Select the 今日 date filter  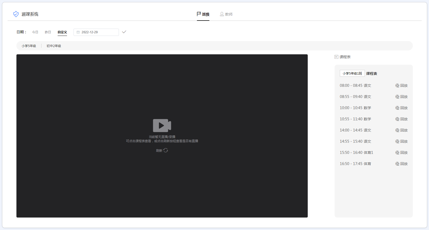(35, 32)
